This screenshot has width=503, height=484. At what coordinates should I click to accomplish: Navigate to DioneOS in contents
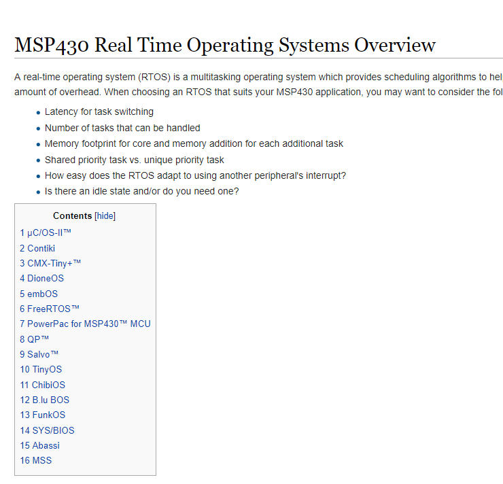coord(41,278)
